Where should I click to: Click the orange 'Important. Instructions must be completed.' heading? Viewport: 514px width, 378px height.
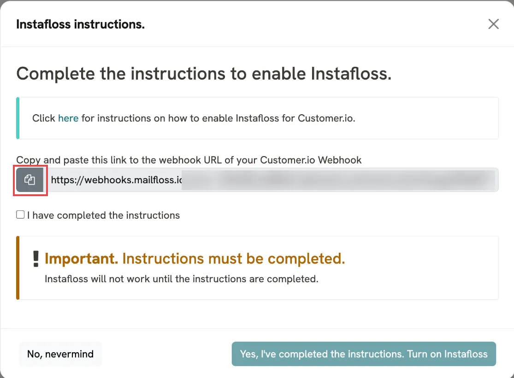click(195, 259)
